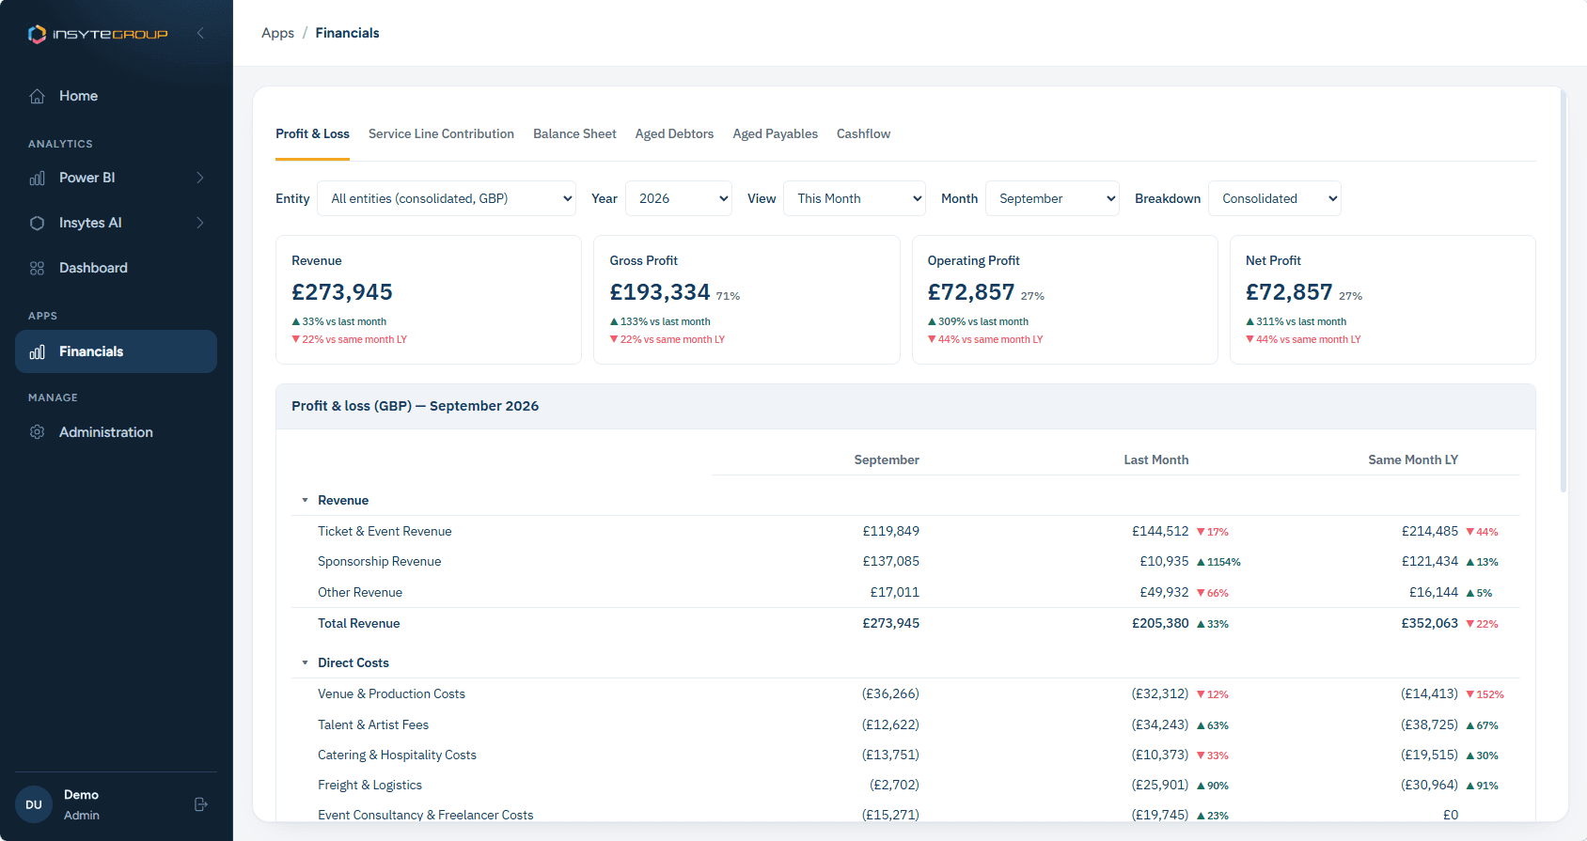The image size is (1587, 841).
Task: Go to Home in the sidebar
Action: tap(116, 96)
